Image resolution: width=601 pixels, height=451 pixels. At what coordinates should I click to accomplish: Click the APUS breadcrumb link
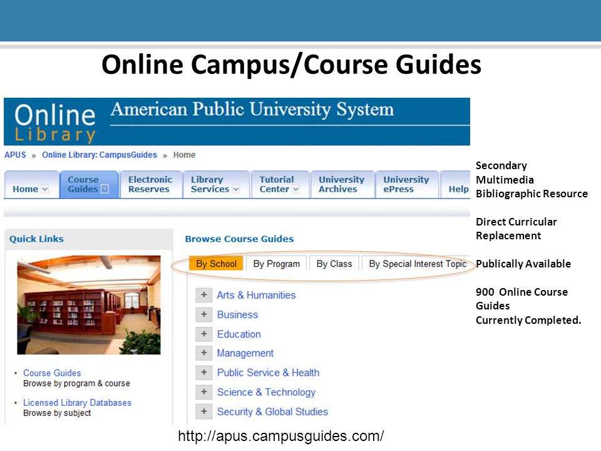[x=15, y=155]
